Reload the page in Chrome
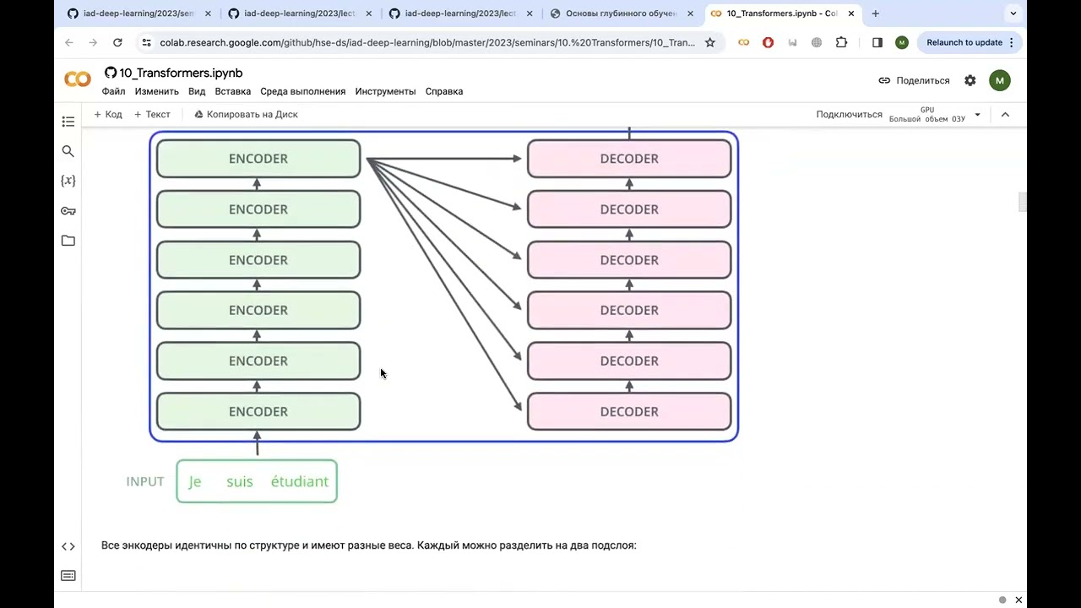This screenshot has height=608, width=1081. tap(117, 42)
